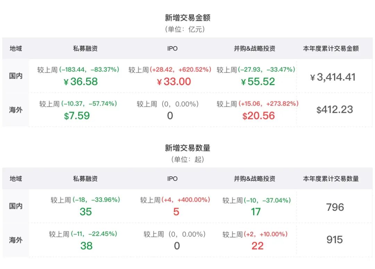Select overseas cumulative amount $412.23
The height and width of the screenshot is (269, 375).
click(335, 110)
